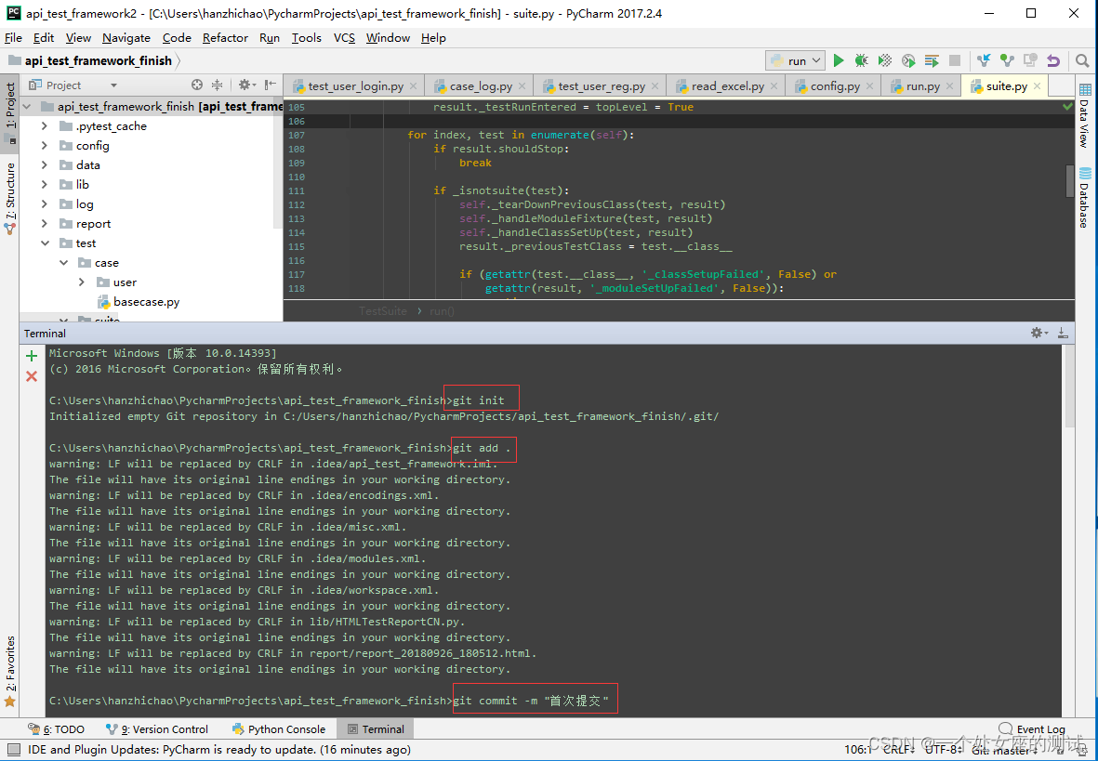
Task: Expand the data folder
Action: [45, 165]
